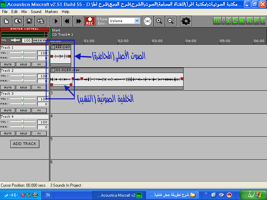Click the Track 2 volume slider
Image resolution: width=267 pixels, height=200 pixels.
(x=23, y=76)
